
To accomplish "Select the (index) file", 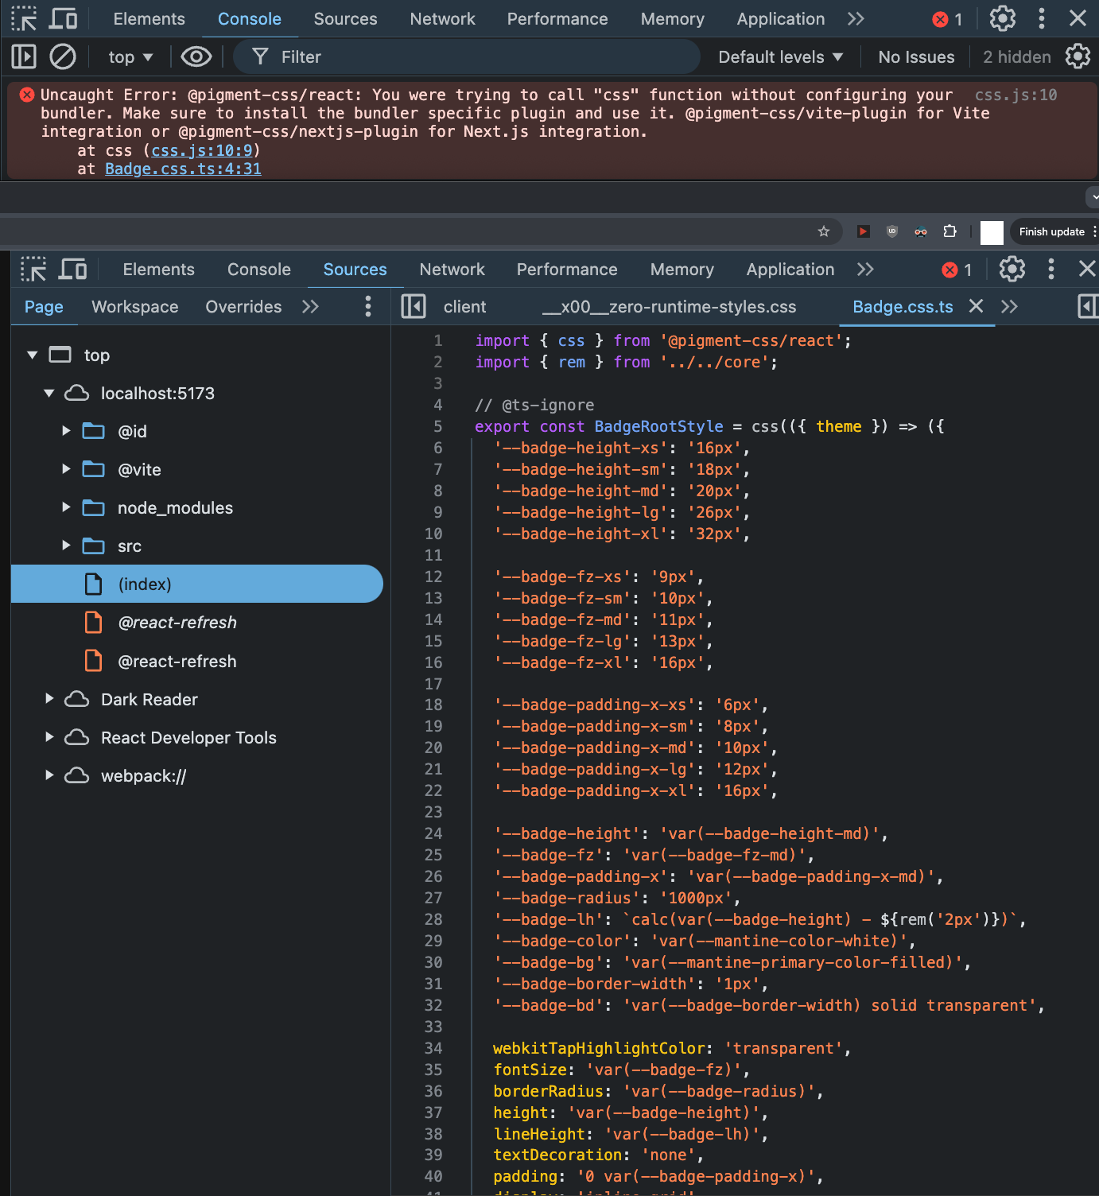I will tap(197, 584).
